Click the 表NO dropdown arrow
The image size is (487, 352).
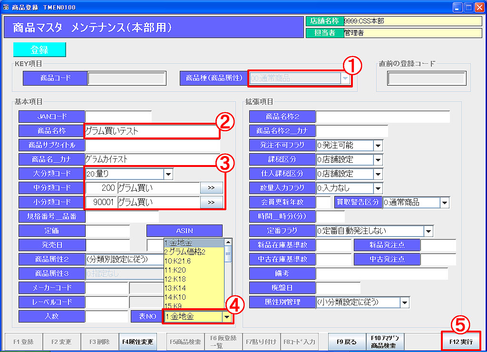point(227,317)
